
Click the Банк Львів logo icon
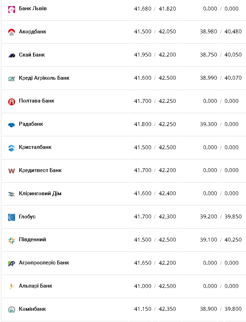pos(12,9)
